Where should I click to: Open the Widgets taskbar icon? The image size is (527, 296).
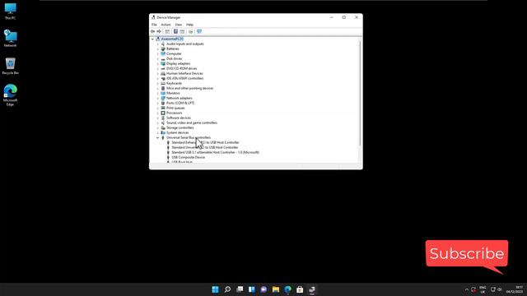pyautogui.click(x=252, y=289)
